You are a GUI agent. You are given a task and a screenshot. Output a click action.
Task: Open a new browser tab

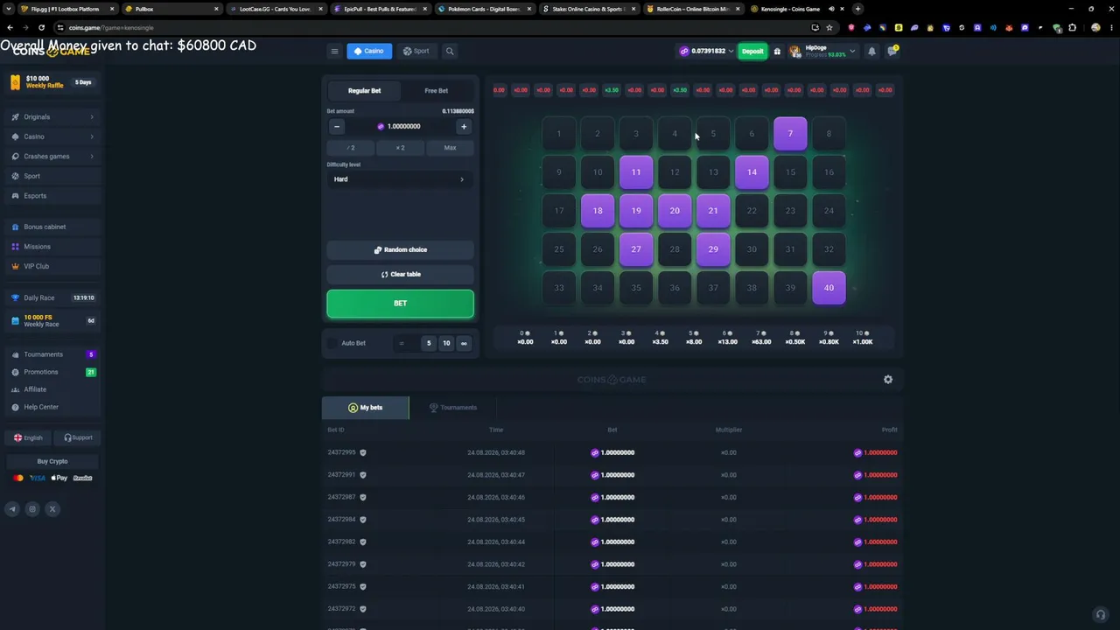tap(857, 9)
